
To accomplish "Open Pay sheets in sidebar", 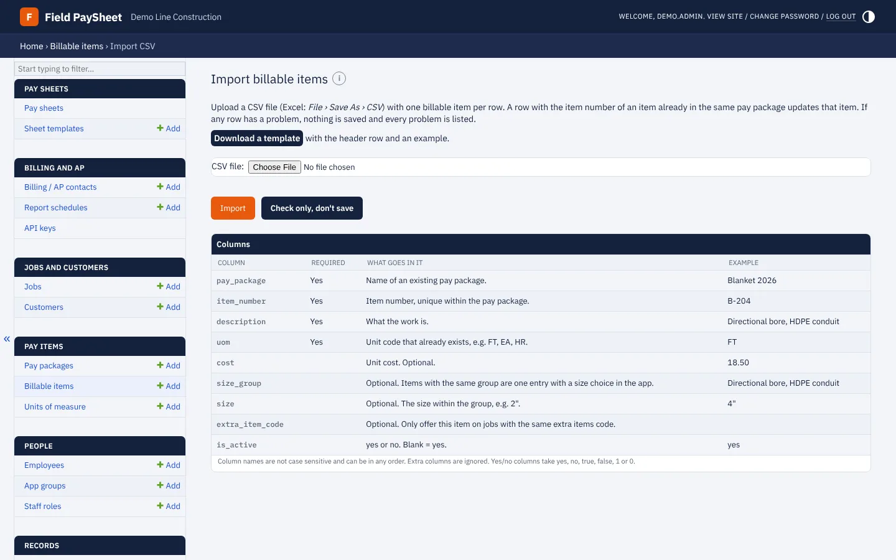I will coord(44,108).
